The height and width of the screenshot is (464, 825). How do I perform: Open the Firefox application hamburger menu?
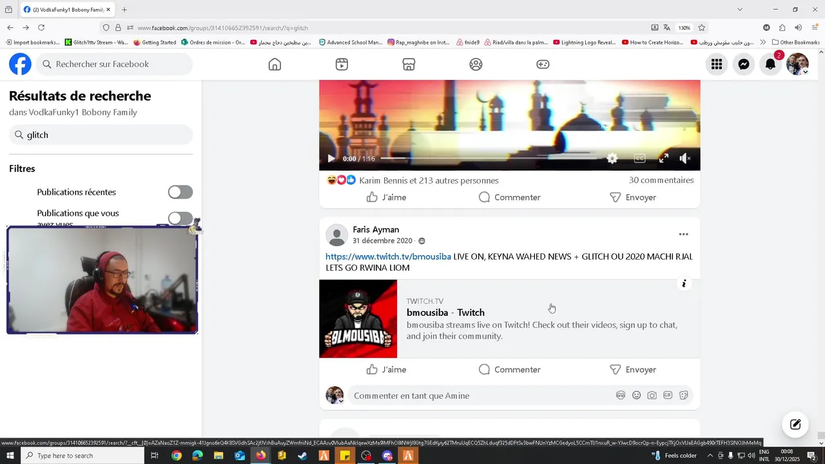pyautogui.click(x=813, y=28)
